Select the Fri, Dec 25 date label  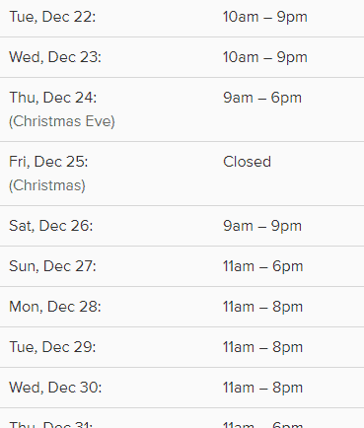[x=48, y=162]
